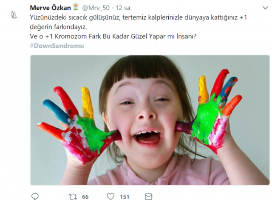272x202 pixels.
Task: Retweet using the arrows icon
Action: [x=73, y=197]
